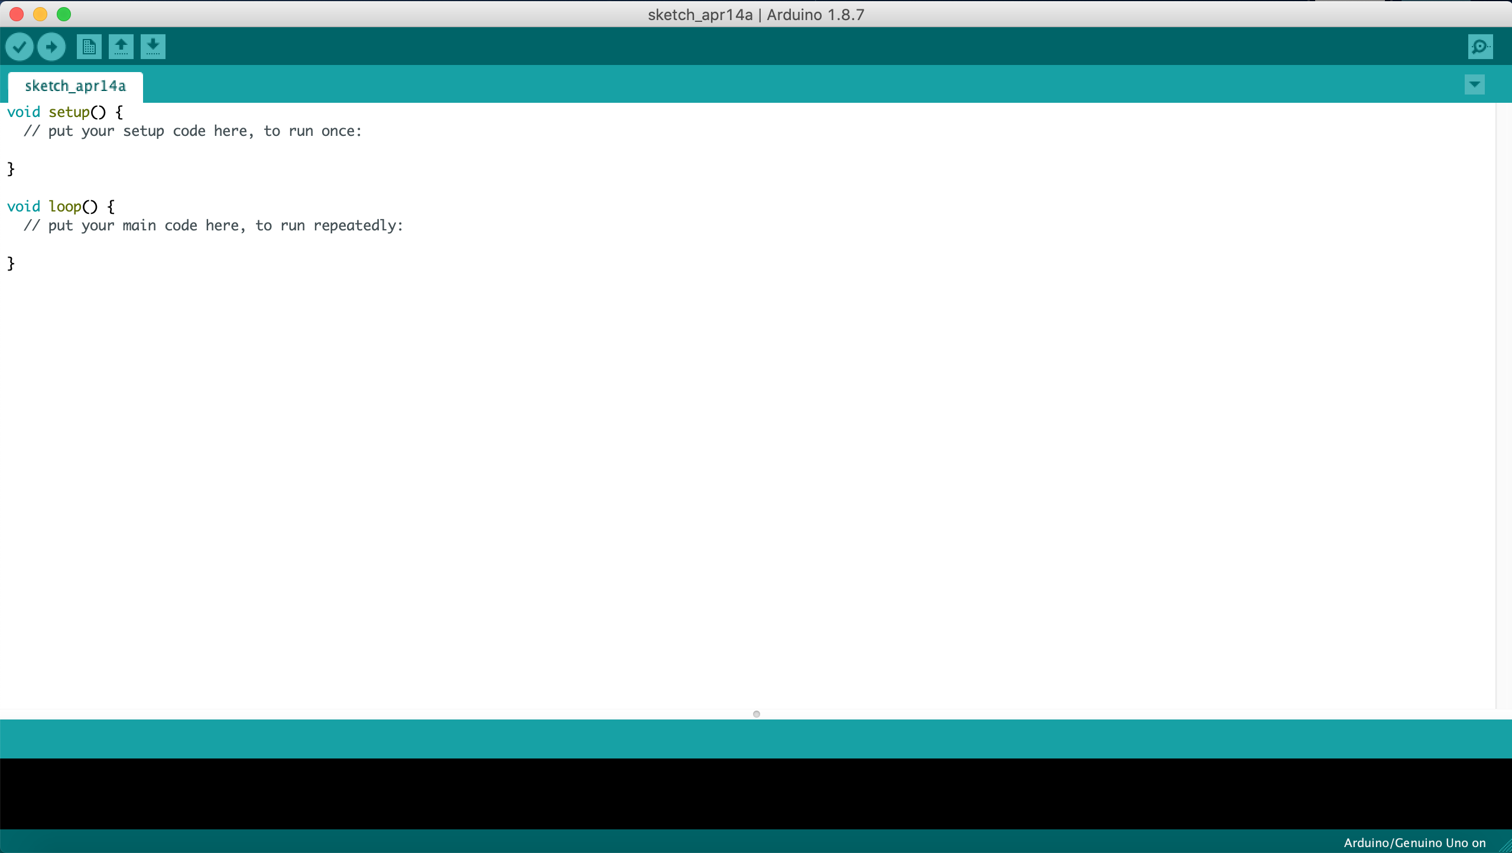
Task: Click the black console output area
Action: pos(756,794)
